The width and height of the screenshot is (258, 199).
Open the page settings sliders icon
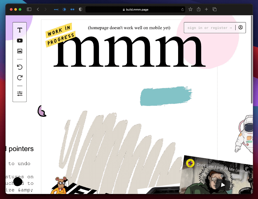click(20, 94)
